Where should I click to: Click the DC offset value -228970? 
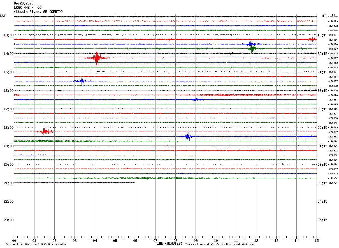[x=333, y=146]
